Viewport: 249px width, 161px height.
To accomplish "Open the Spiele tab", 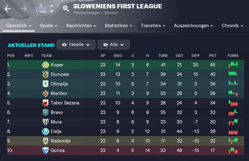I will tap(49, 26).
